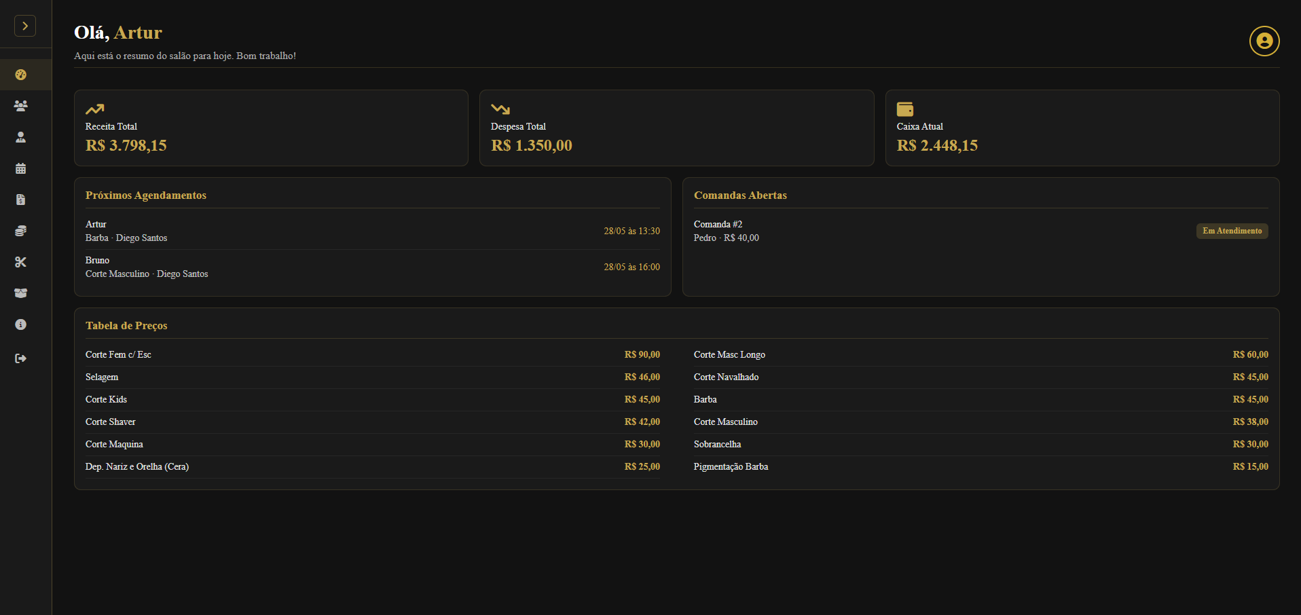The height and width of the screenshot is (615, 1301).
Task: Click the R$ 60,00 price
Action: pyautogui.click(x=1250, y=354)
